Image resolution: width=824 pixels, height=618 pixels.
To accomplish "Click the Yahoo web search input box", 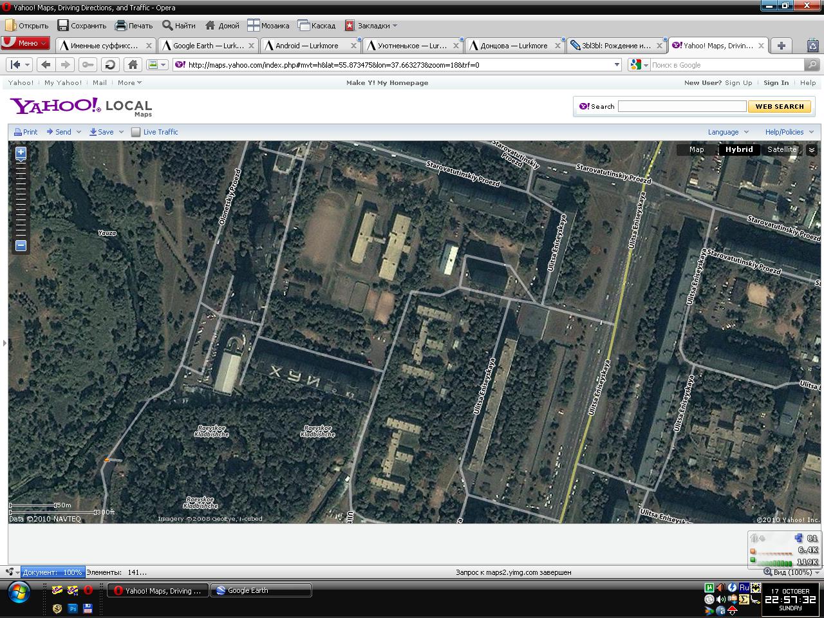I will [x=682, y=106].
